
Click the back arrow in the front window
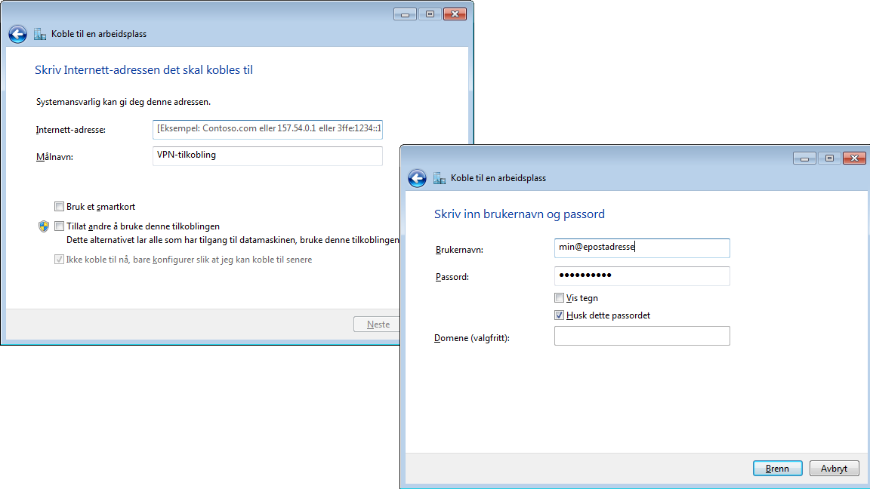coord(417,179)
